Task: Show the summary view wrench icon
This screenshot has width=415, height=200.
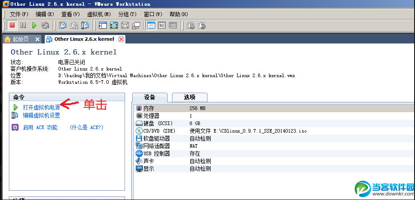Action: [x=151, y=25]
